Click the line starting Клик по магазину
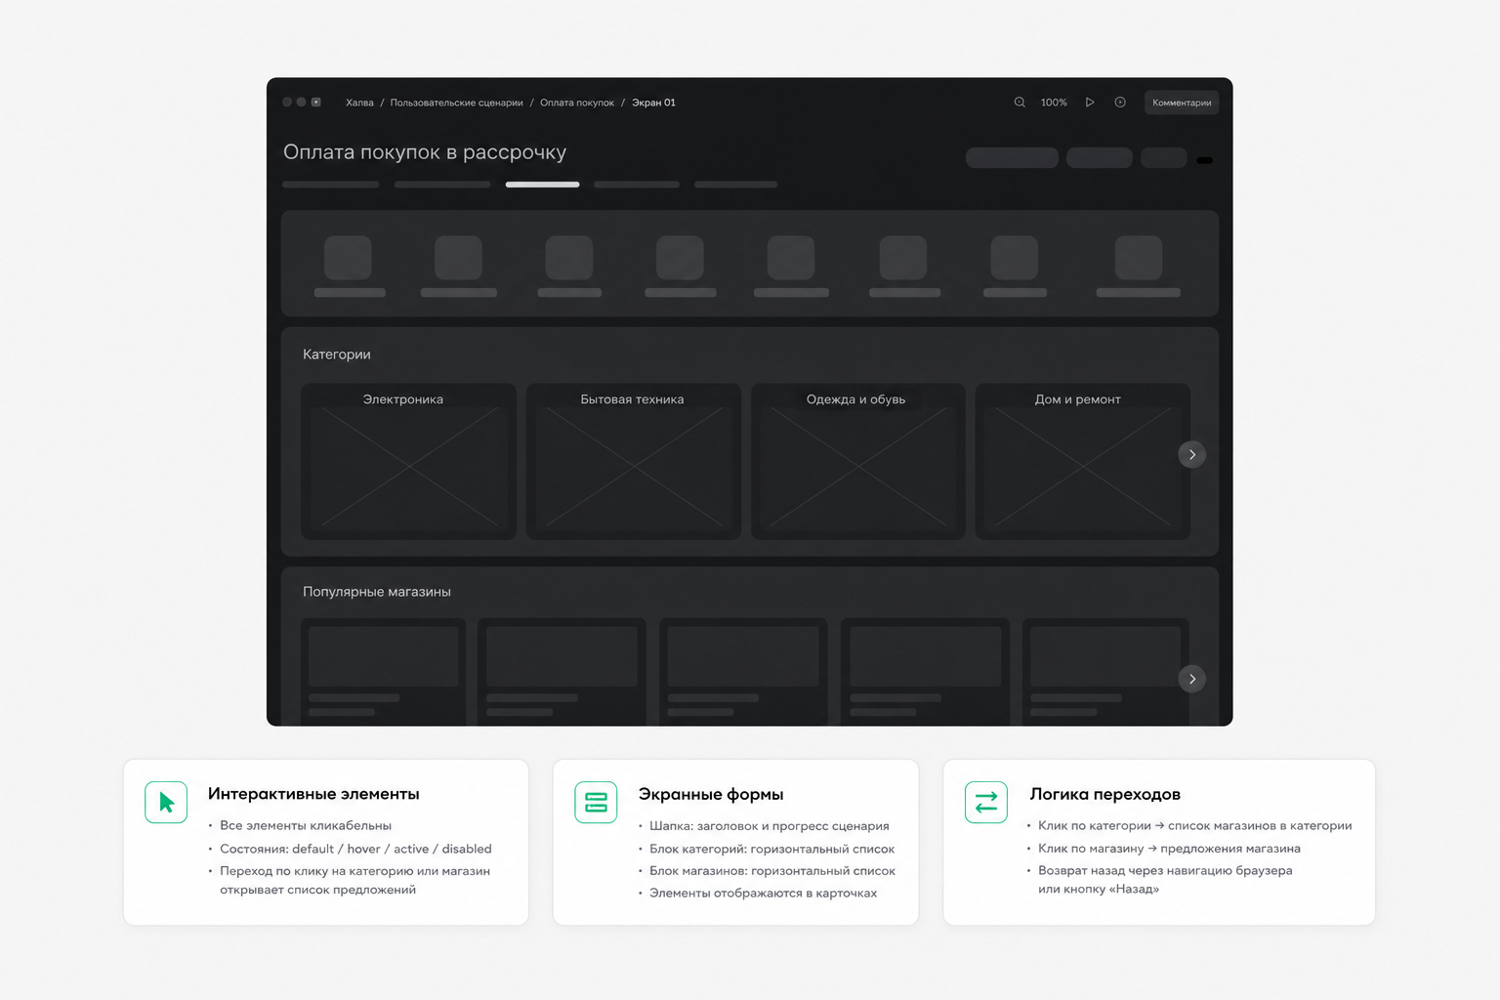This screenshot has width=1500, height=1000. point(1169,849)
